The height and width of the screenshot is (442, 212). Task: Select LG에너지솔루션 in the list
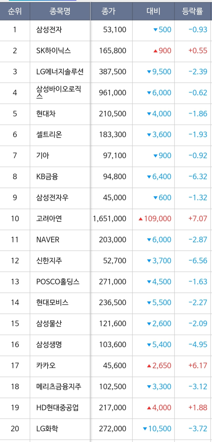pos(60,72)
